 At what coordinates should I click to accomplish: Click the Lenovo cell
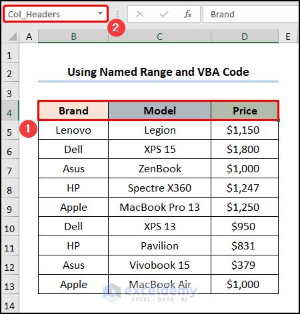tap(73, 130)
